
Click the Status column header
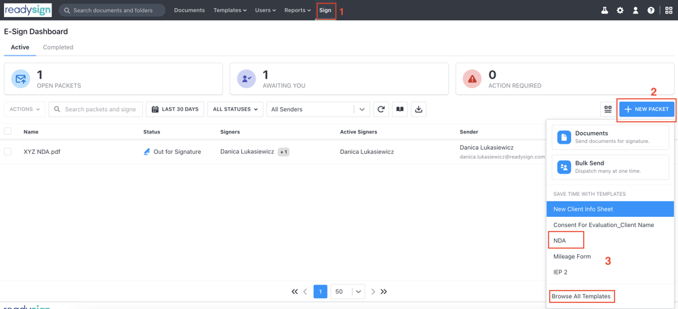[x=152, y=131]
